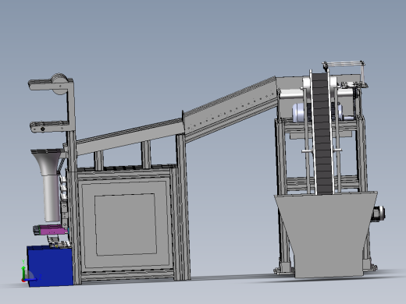Select the short chute support post
Viewport: 406px width, 304px height.
pos(98,161)
